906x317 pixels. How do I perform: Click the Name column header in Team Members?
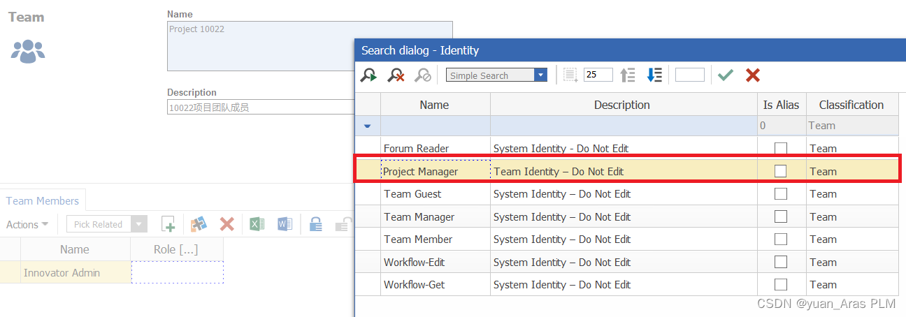pyautogui.click(x=75, y=249)
